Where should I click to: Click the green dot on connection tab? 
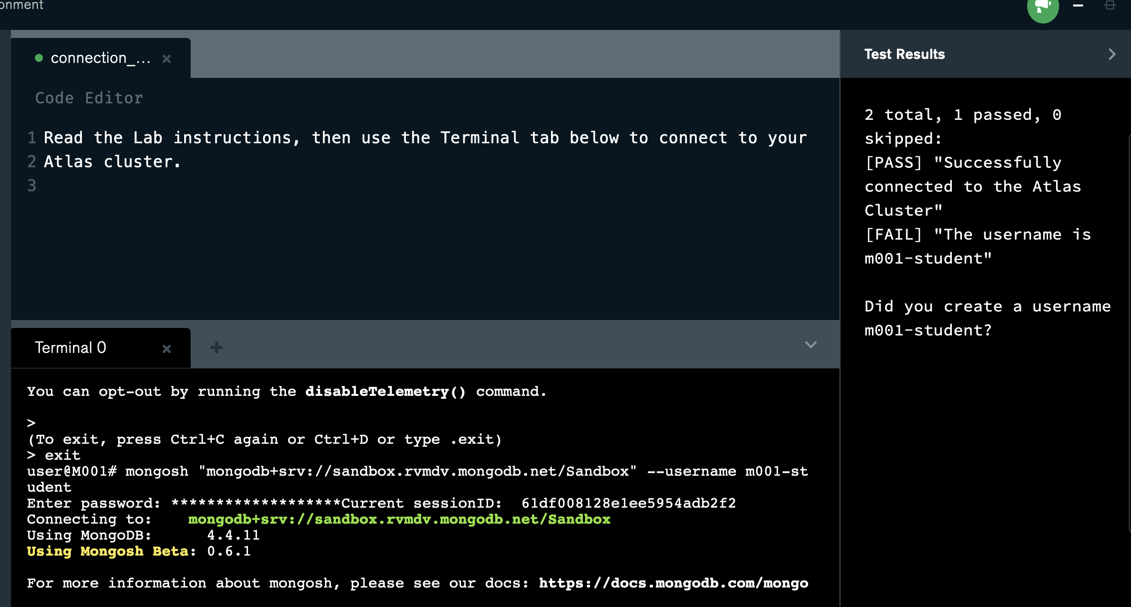click(39, 58)
